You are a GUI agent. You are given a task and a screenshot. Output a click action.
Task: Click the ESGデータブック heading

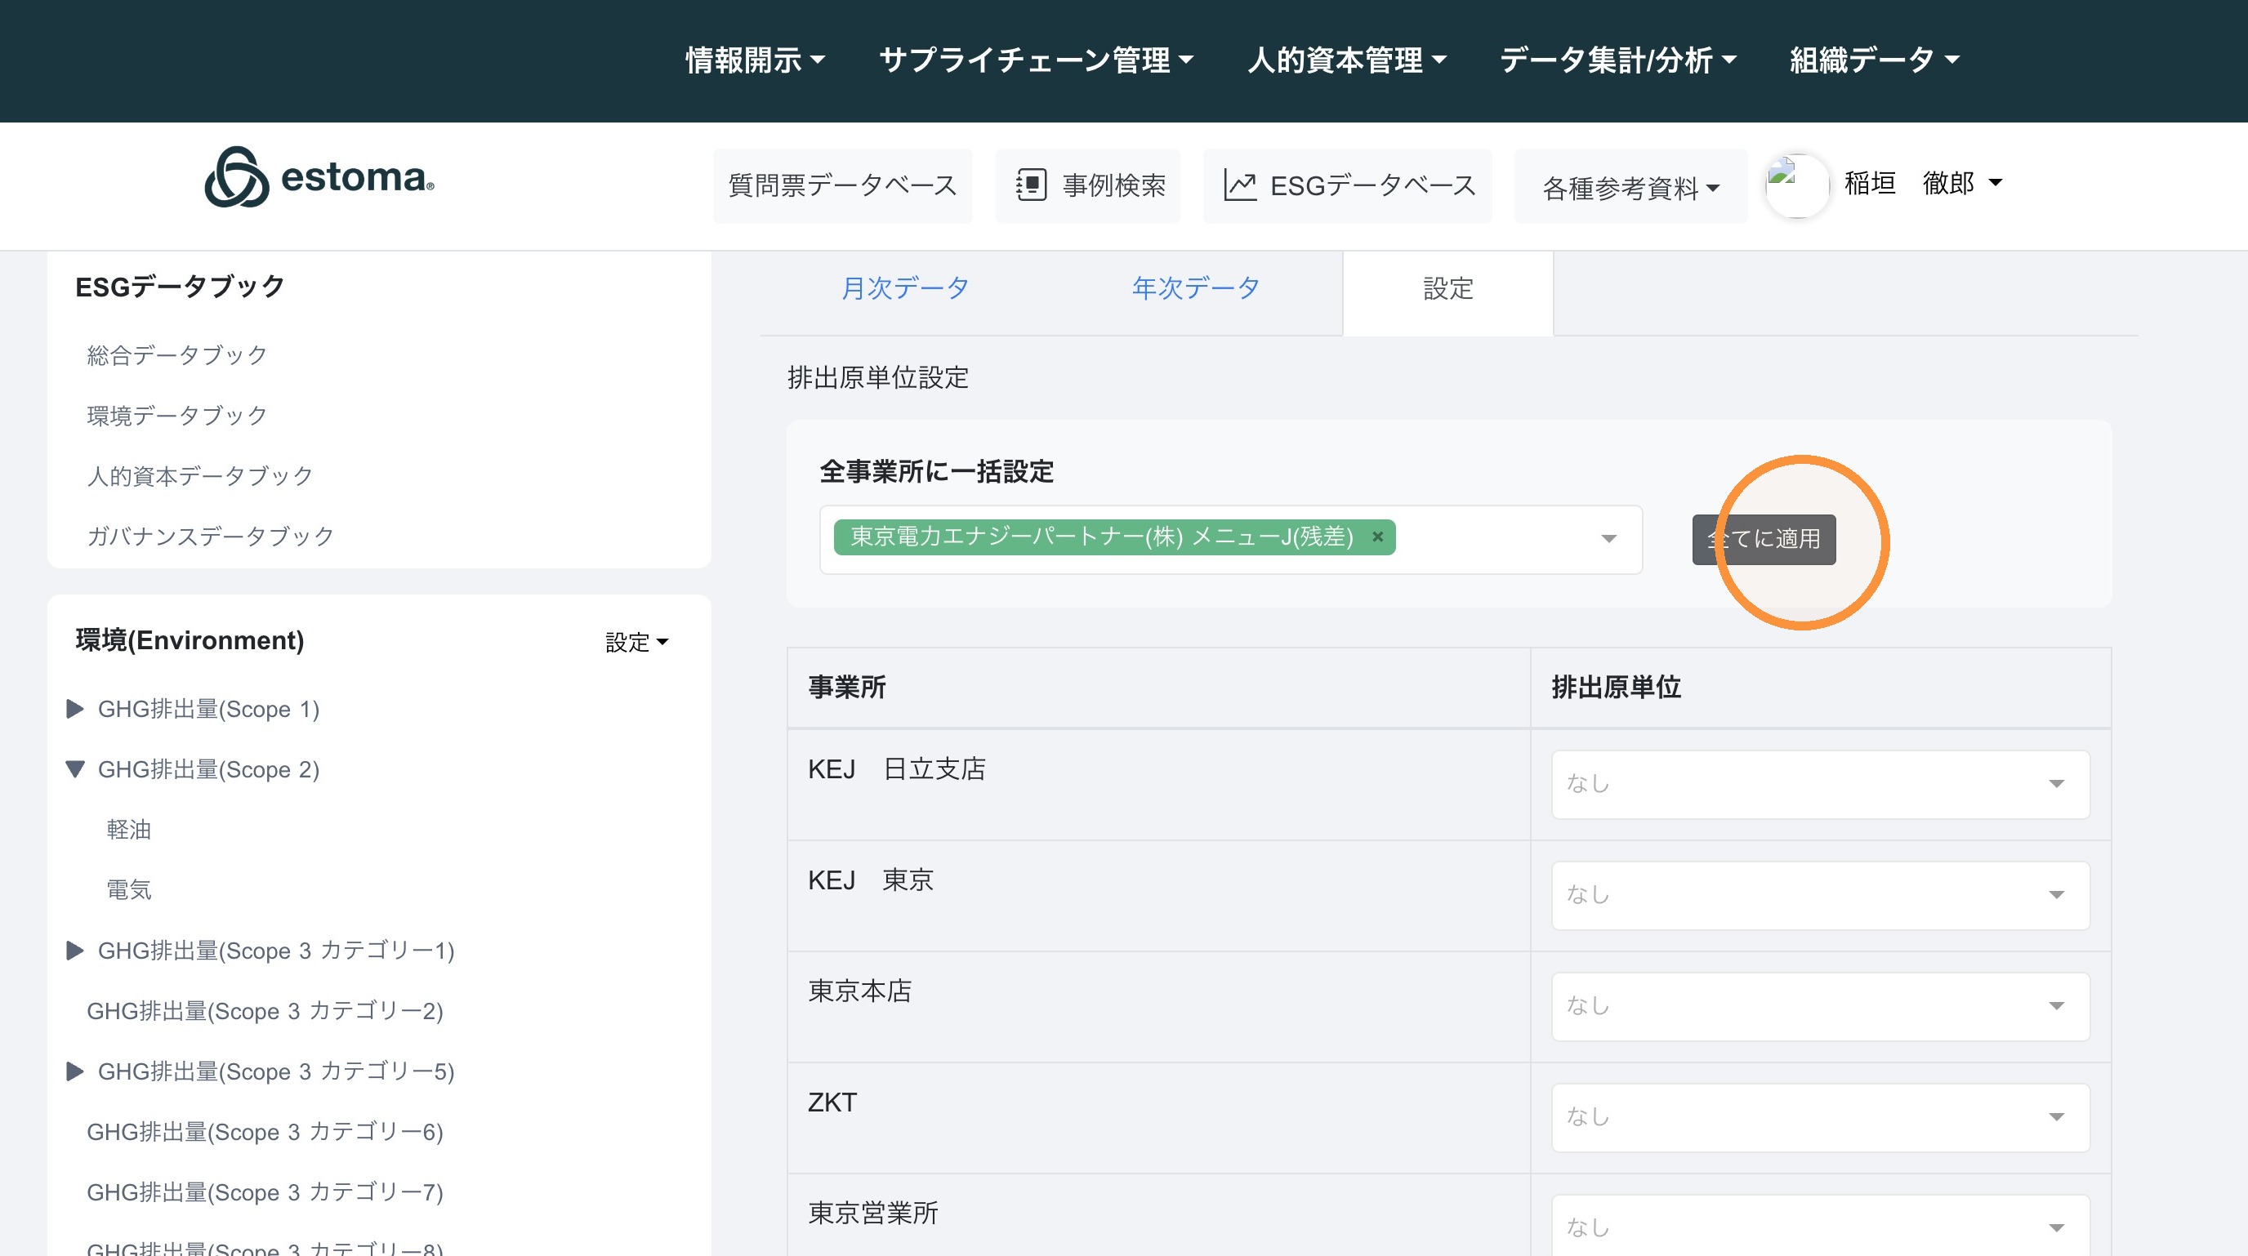[x=180, y=286]
